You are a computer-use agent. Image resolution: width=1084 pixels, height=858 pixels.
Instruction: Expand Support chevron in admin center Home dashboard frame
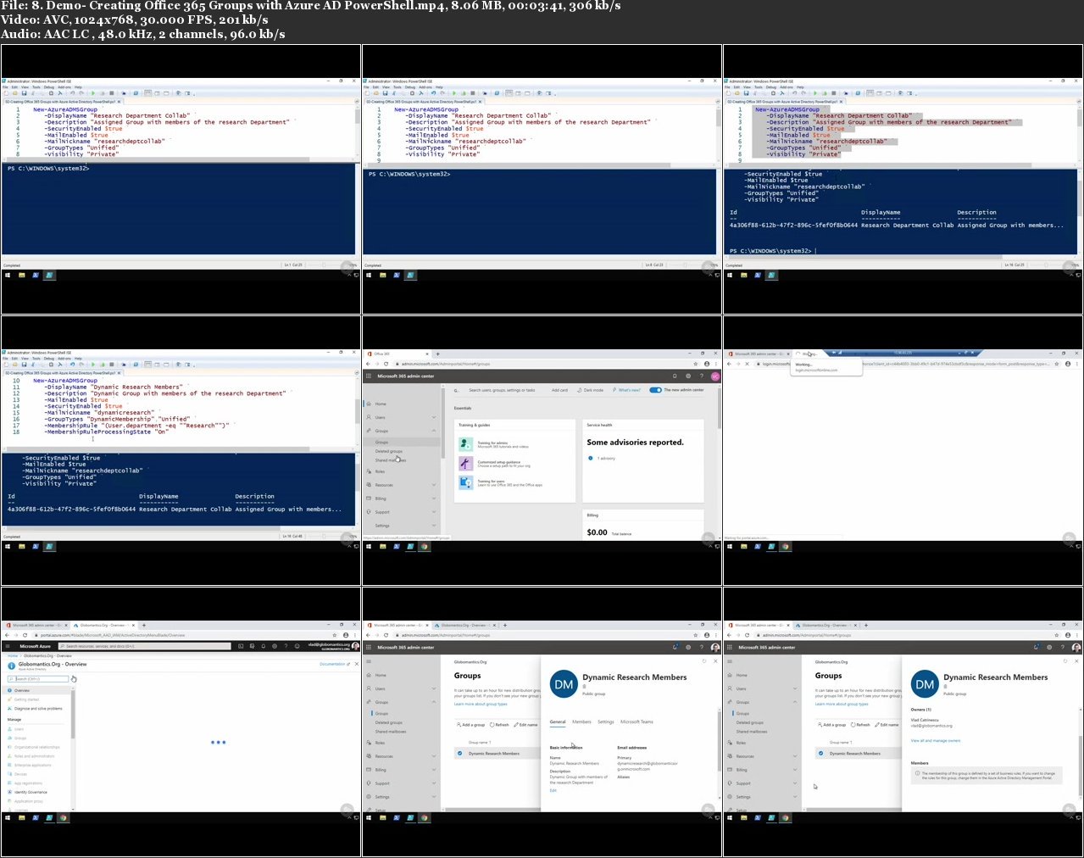tap(435, 512)
